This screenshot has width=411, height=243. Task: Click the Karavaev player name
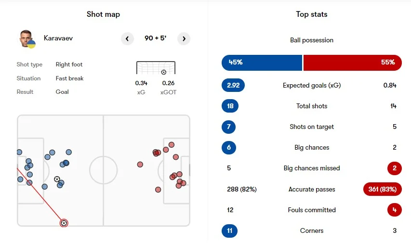(x=58, y=38)
